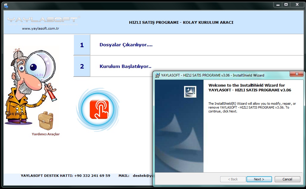Click the wizard description paragraph text
The image size is (306, 189).
pos(252,107)
